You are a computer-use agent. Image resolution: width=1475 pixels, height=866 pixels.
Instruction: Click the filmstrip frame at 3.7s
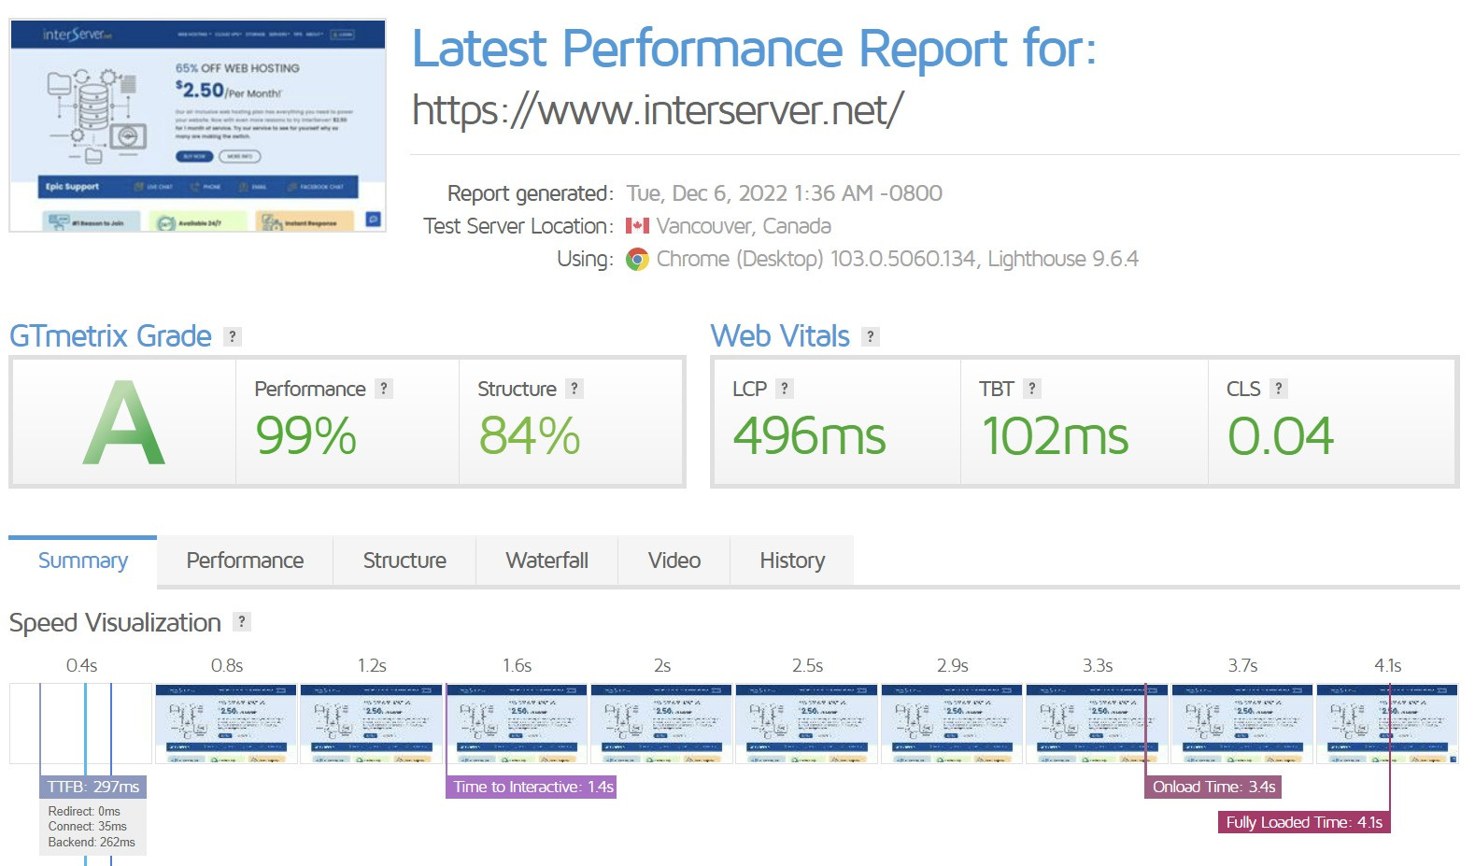(x=1242, y=724)
